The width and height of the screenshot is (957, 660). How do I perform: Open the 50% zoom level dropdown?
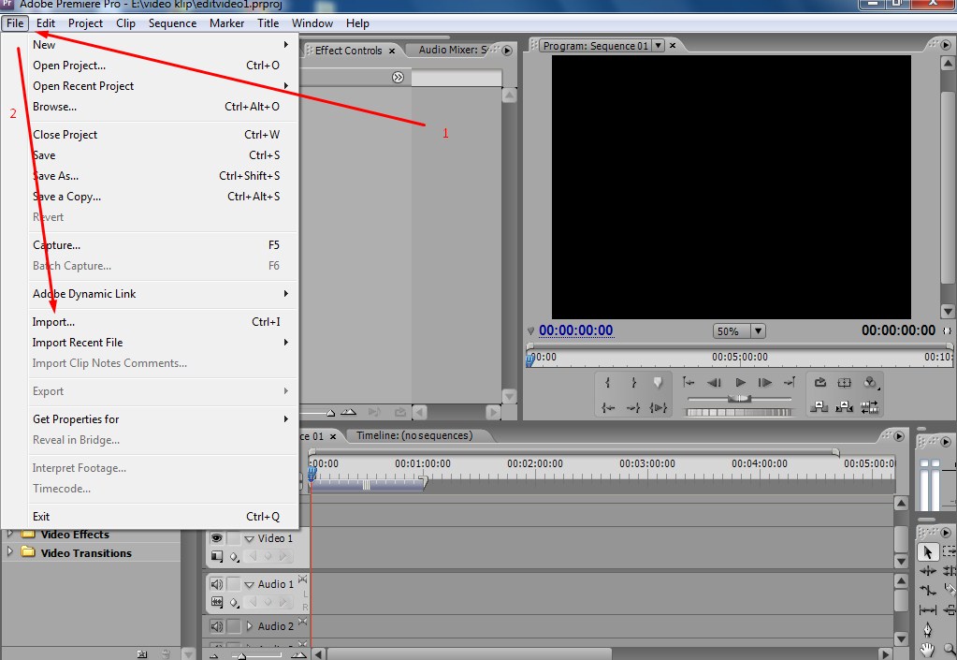pos(758,330)
